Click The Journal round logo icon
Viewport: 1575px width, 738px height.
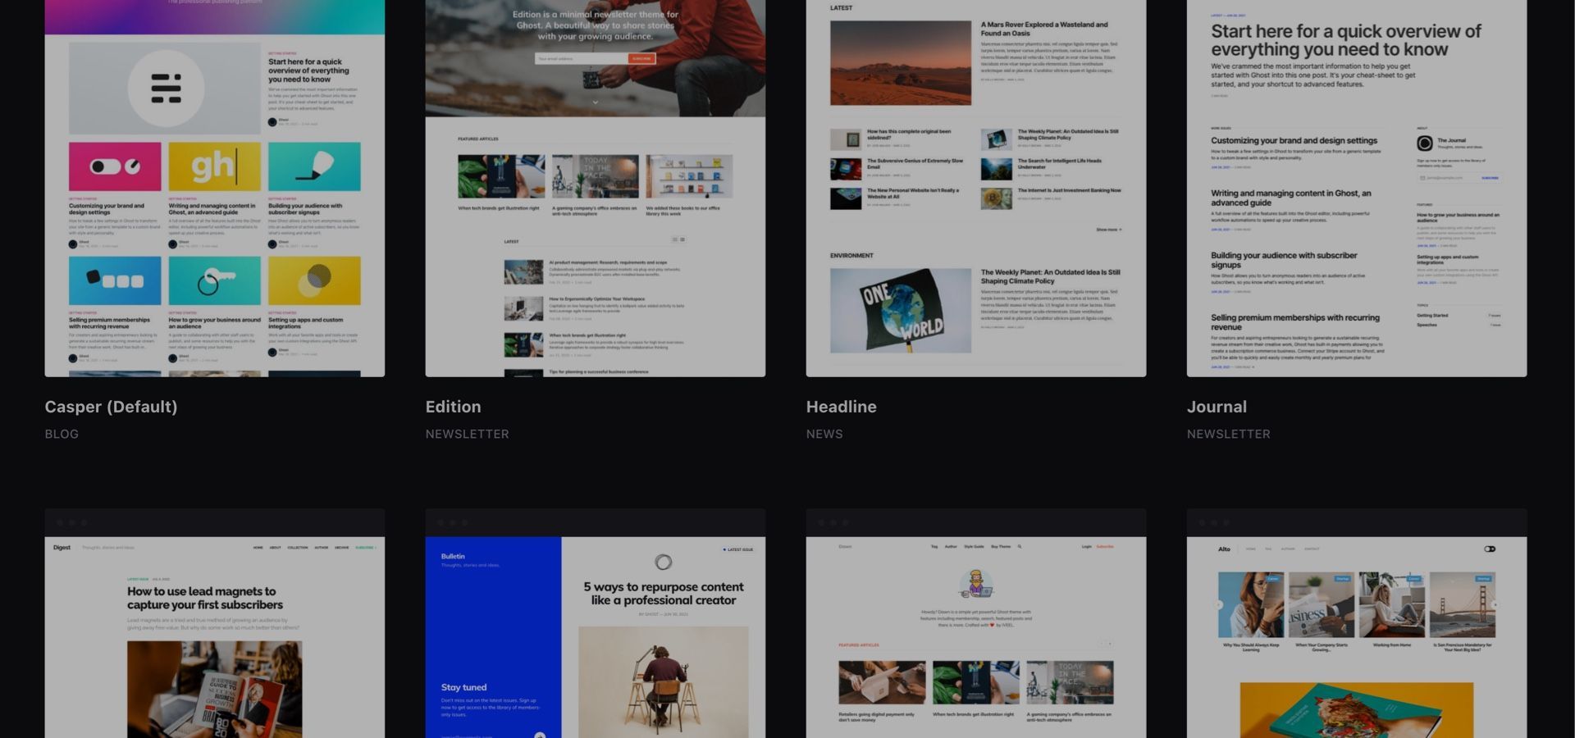pyautogui.click(x=1425, y=143)
